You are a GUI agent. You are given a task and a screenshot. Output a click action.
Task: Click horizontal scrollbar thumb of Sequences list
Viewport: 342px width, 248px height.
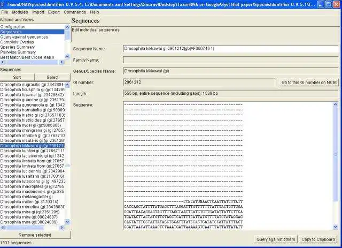pos(25,228)
